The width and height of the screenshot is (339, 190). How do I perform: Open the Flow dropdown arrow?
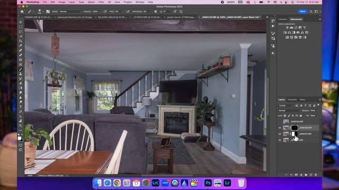click(x=123, y=12)
